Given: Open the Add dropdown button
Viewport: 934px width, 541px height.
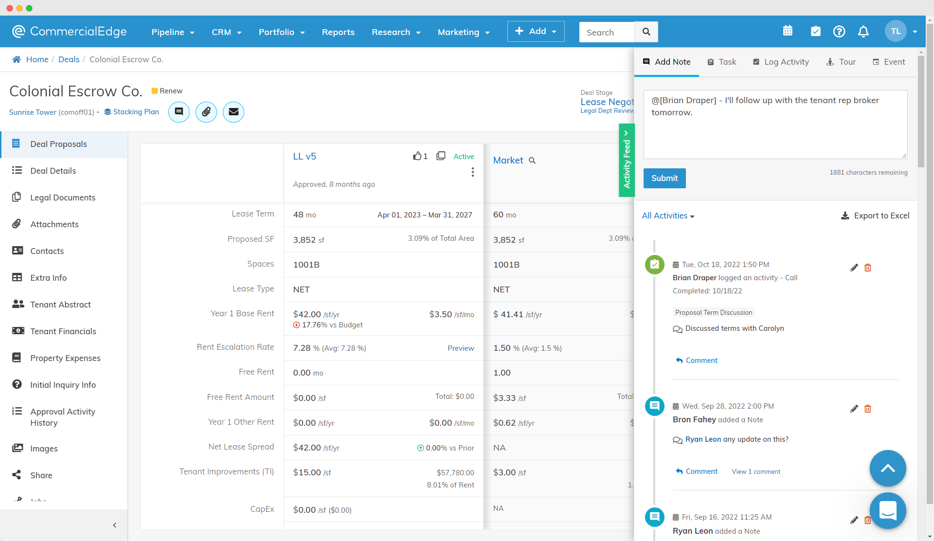Looking at the screenshot, I should click(536, 31).
